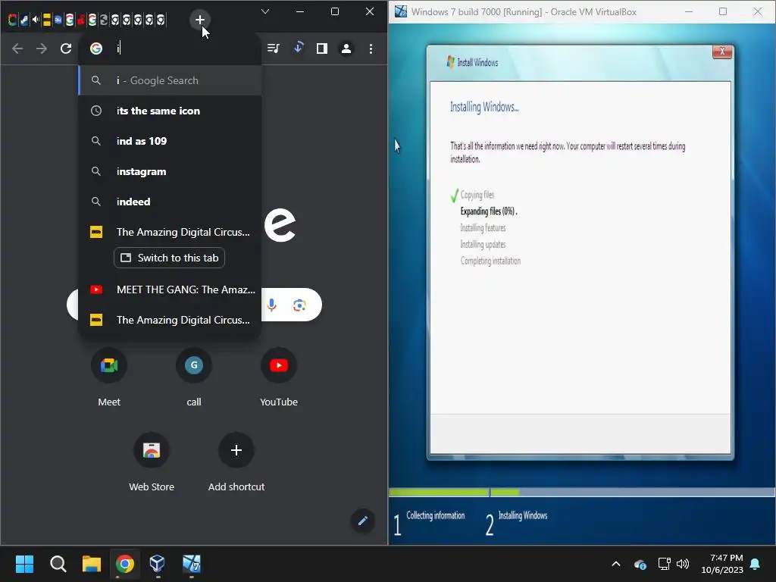776x582 pixels.
Task: Open taskbar Search
Action: tap(58, 564)
